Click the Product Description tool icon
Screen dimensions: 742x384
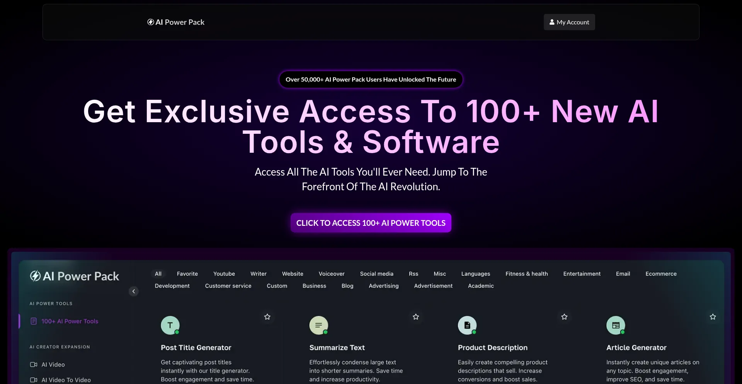click(467, 325)
